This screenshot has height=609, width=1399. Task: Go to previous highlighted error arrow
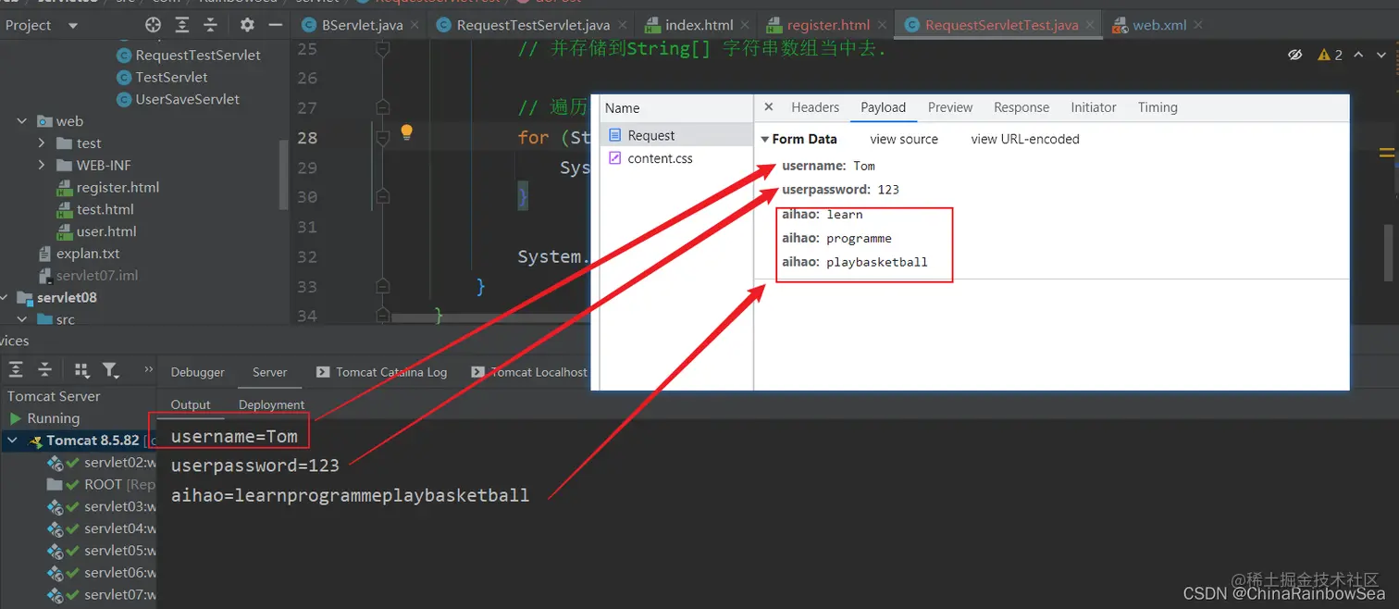pos(1358,55)
